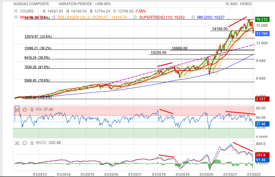The image size is (275, 177).
Task: Open settings gear for BOLLINGER indicator
Action: pos(54,17)
